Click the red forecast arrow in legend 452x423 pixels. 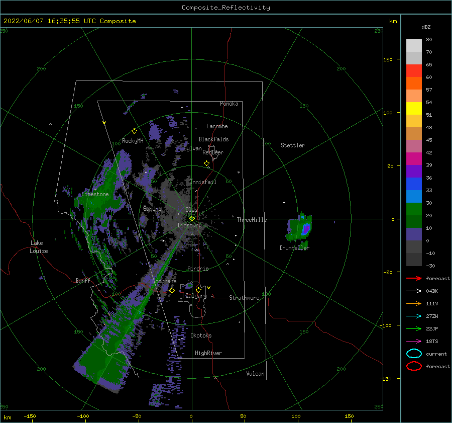(414, 278)
